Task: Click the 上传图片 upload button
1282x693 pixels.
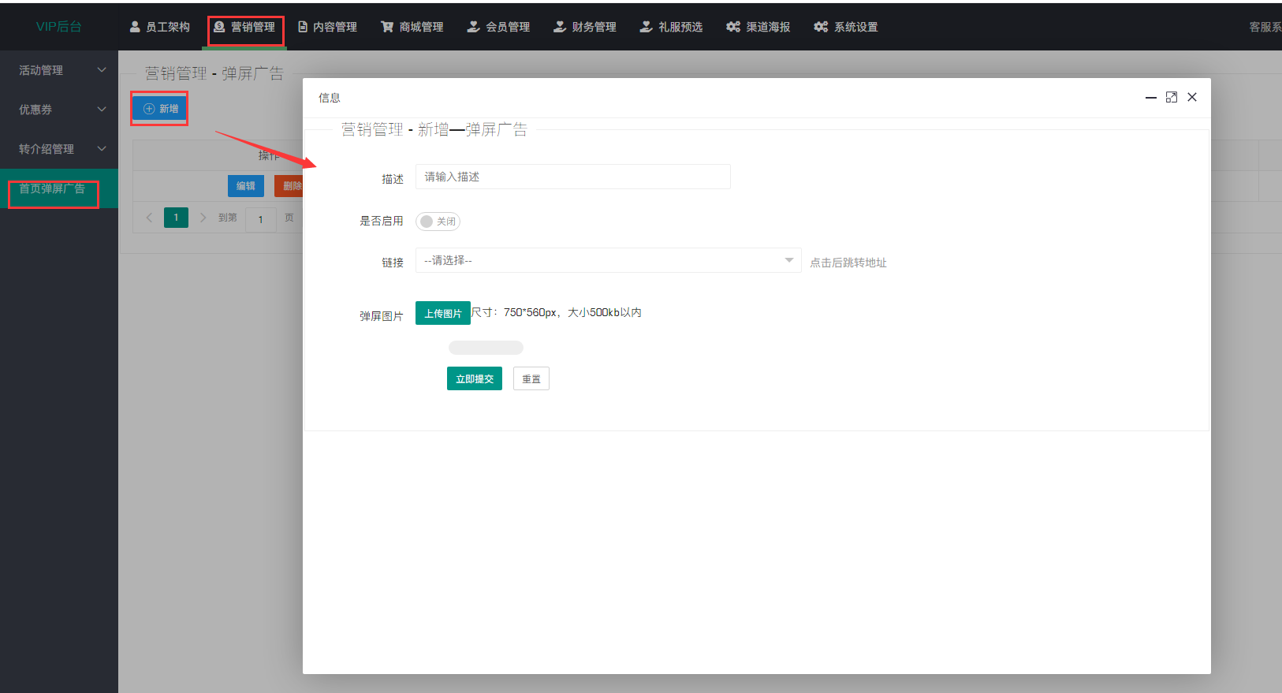Action: pyautogui.click(x=443, y=313)
